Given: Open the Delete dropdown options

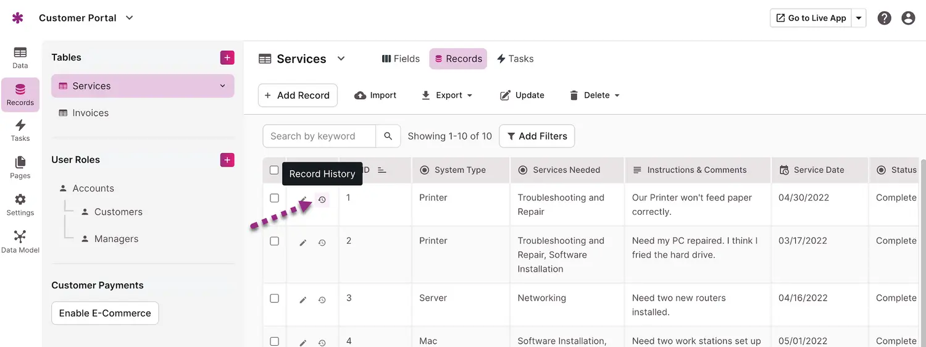Looking at the screenshot, I should [x=594, y=95].
